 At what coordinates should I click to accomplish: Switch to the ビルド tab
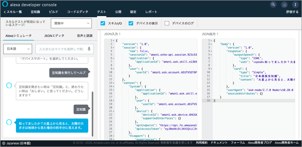click(53, 12)
